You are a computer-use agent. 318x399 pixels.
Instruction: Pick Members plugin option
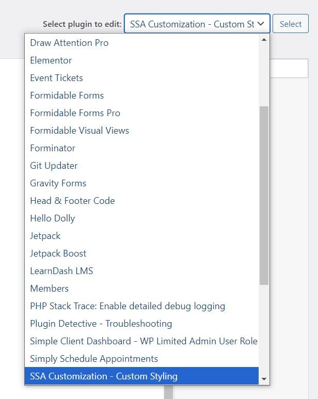pos(141,289)
